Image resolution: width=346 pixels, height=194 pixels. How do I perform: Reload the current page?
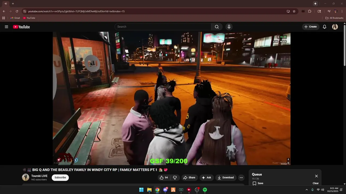[17, 11]
